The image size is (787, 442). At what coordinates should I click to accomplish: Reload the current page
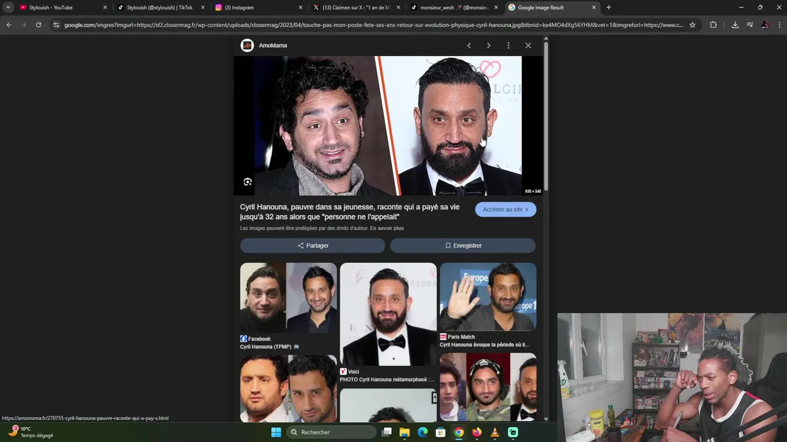pos(38,25)
